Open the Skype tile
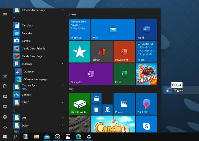Image resolution: width=199 pixels, height=141 pixels. pyautogui.click(x=146, y=124)
